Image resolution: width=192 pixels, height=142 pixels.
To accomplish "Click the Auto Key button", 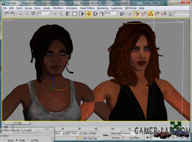I will pos(116,133).
